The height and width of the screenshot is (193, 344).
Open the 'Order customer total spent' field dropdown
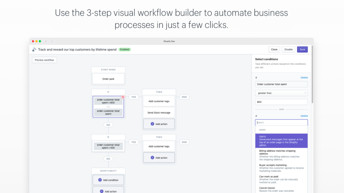(x=281, y=84)
